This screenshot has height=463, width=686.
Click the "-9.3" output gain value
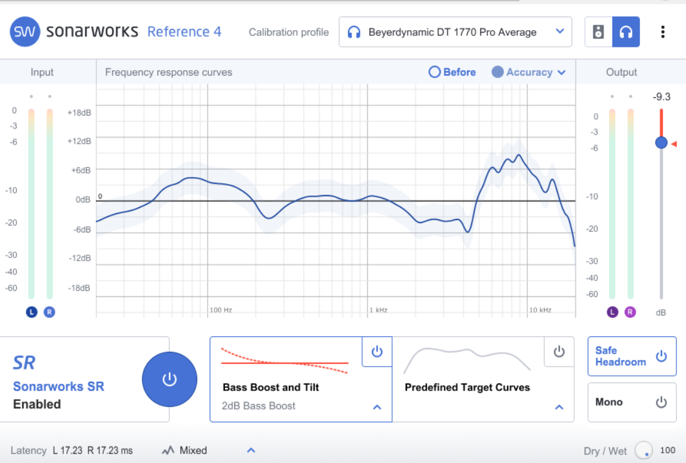click(x=661, y=97)
